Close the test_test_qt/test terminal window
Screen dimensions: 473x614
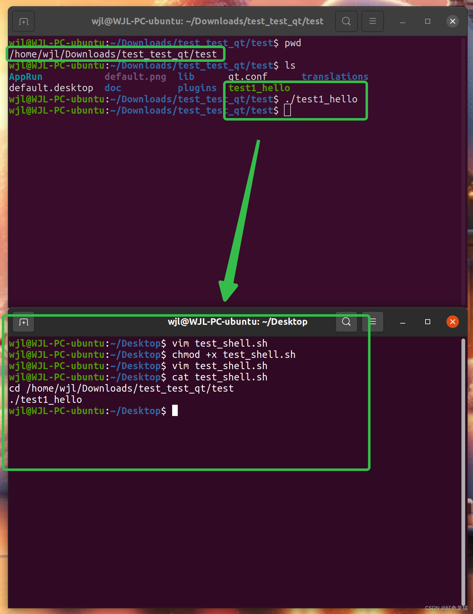[452, 22]
